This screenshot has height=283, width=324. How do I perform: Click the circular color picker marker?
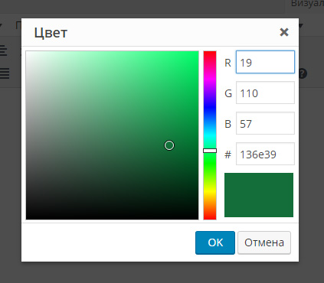tap(169, 145)
